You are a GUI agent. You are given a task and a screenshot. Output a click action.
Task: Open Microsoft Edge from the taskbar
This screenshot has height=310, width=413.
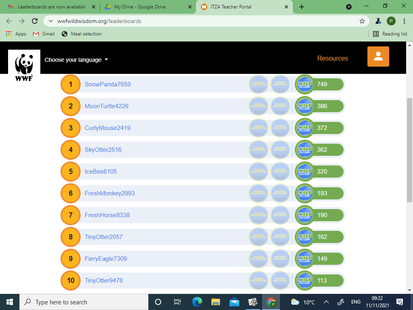pos(197,302)
